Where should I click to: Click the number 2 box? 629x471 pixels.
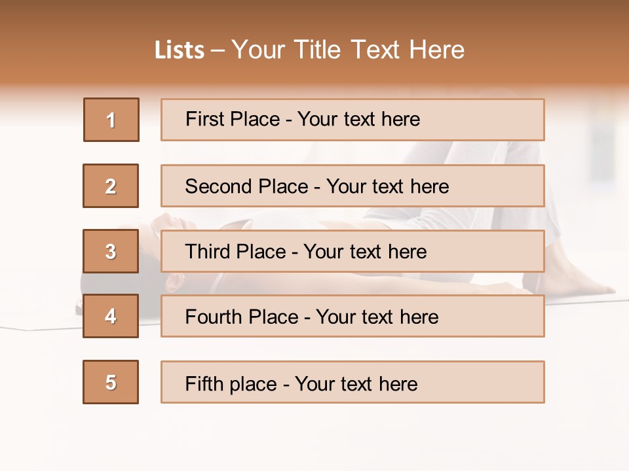pyautogui.click(x=111, y=186)
